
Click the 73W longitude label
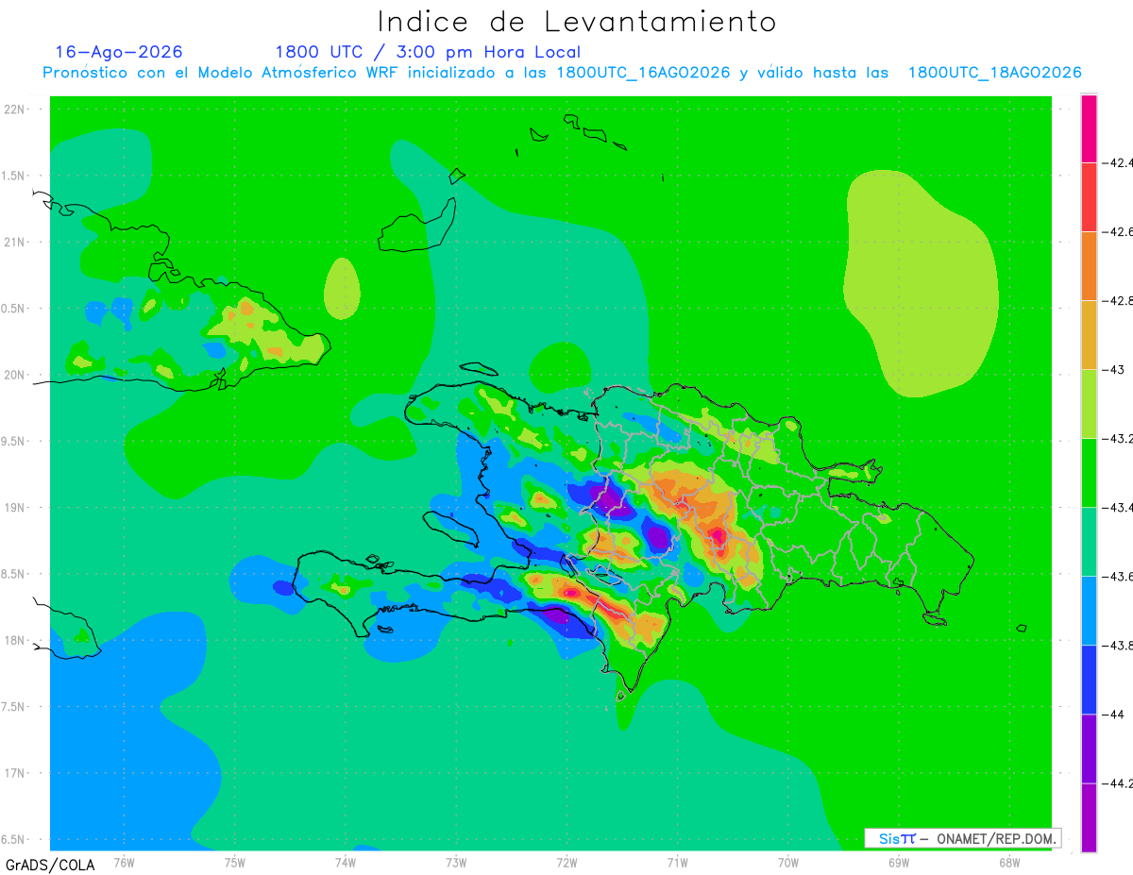[x=456, y=862]
